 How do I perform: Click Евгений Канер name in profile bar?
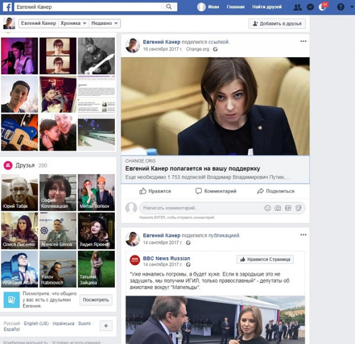pos(38,23)
